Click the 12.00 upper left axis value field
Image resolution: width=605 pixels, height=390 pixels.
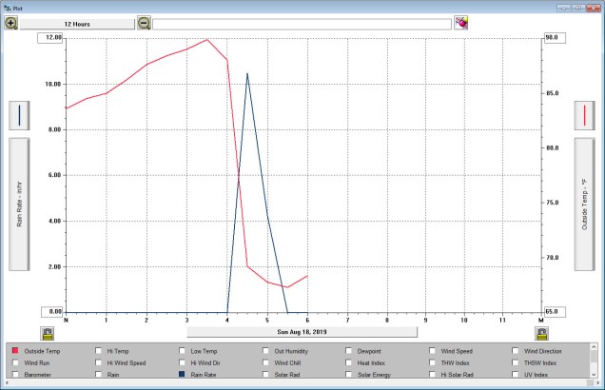(x=50, y=38)
